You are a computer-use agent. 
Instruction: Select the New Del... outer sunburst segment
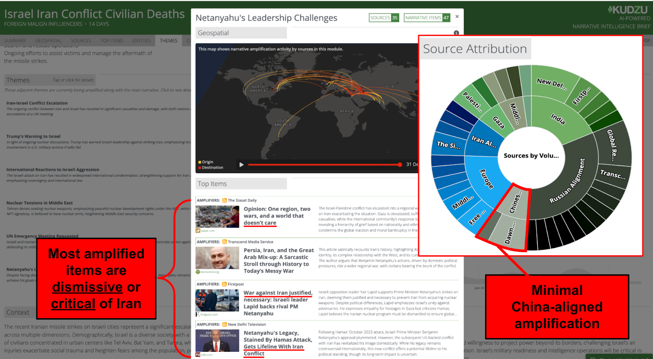pyautogui.click(x=552, y=84)
